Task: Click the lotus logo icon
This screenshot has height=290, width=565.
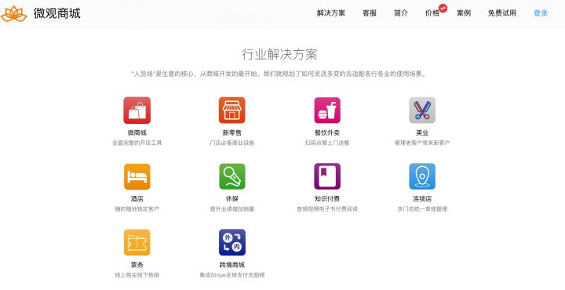Action: click(x=13, y=13)
